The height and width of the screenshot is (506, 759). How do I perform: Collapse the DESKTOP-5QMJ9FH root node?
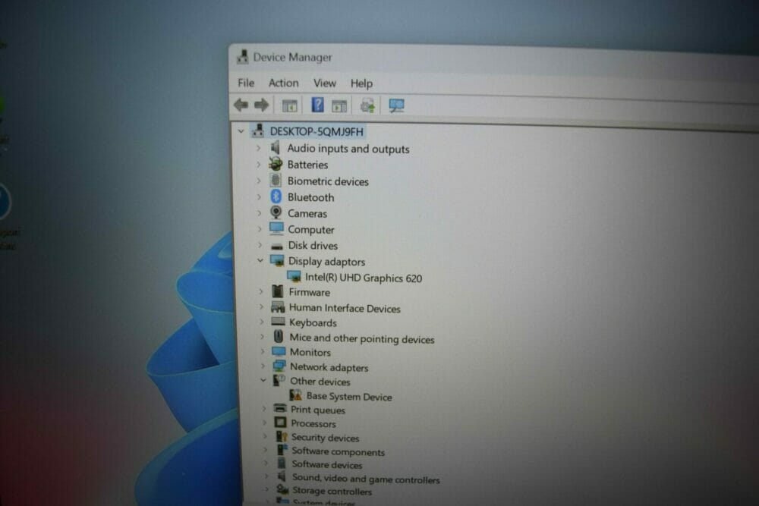pyautogui.click(x=241, y=131)
